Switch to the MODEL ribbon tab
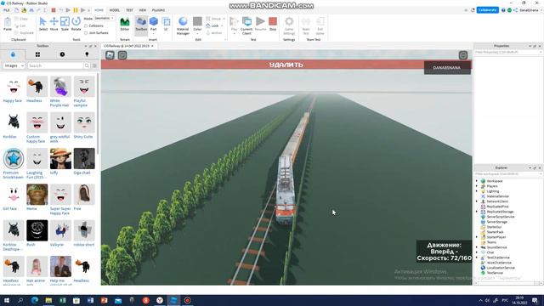The height and width of the screenshot is (306, 544). tap(115, 10)
